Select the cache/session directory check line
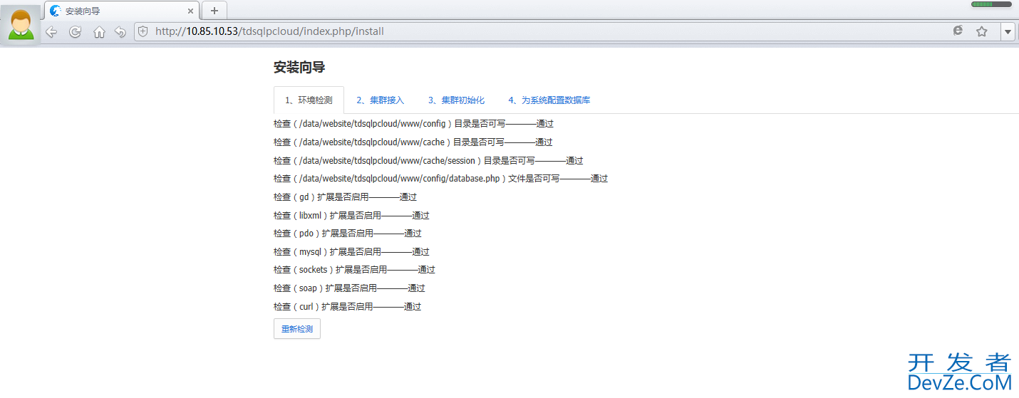The image size is (1019, 398). coord(428,161)
